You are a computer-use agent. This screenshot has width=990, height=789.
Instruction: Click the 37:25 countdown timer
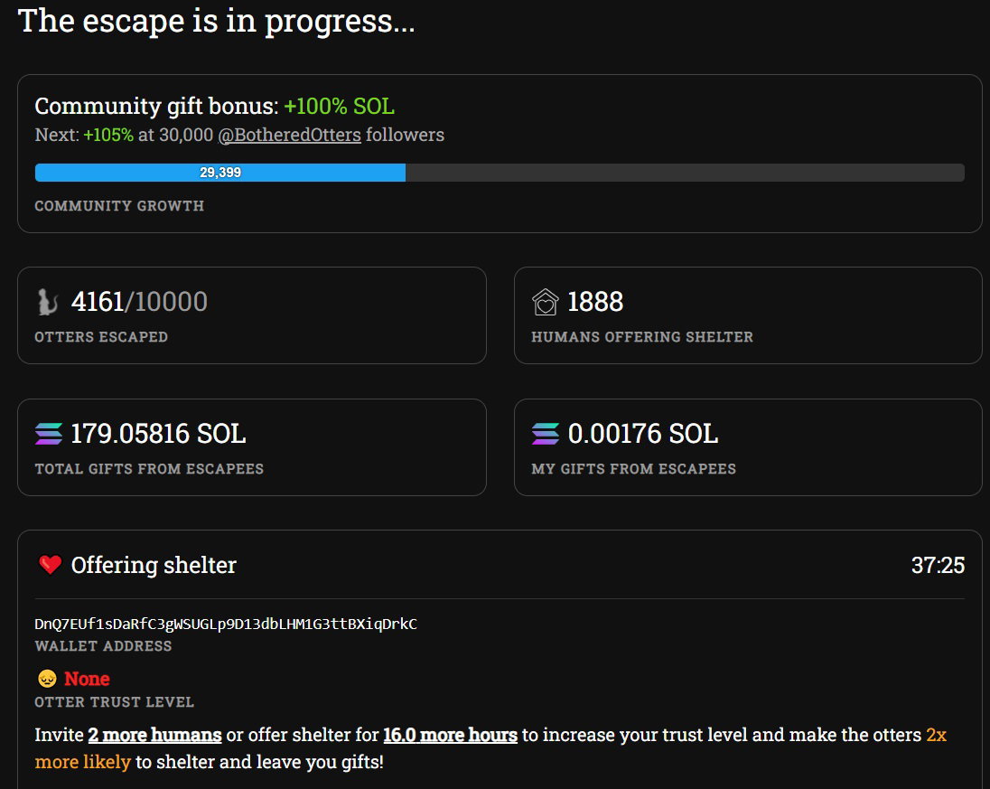[938, 566]
